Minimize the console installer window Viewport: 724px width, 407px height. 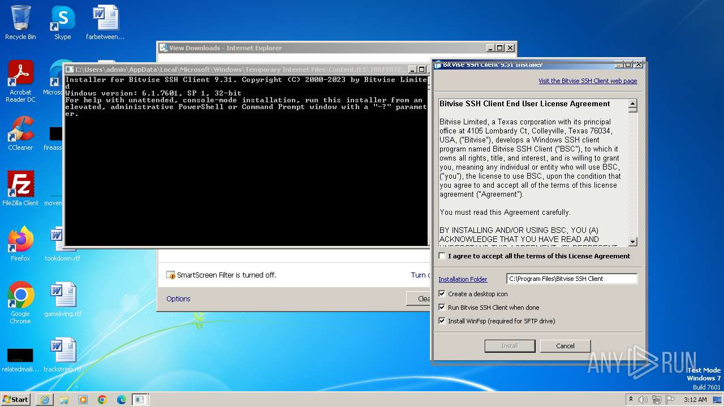(412, 70)
